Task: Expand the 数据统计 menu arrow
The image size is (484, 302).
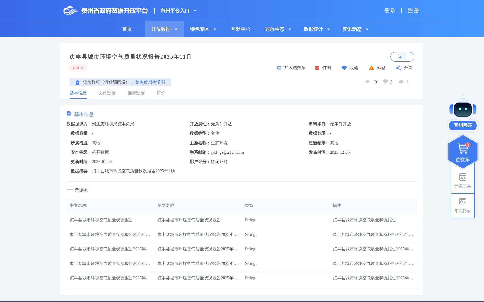Action: point(329,29)
